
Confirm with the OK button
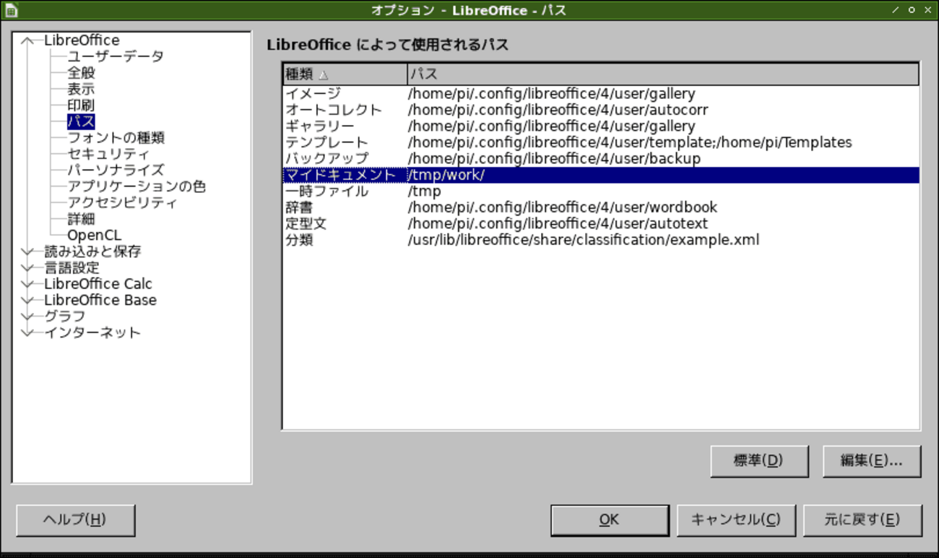[609, 520]
